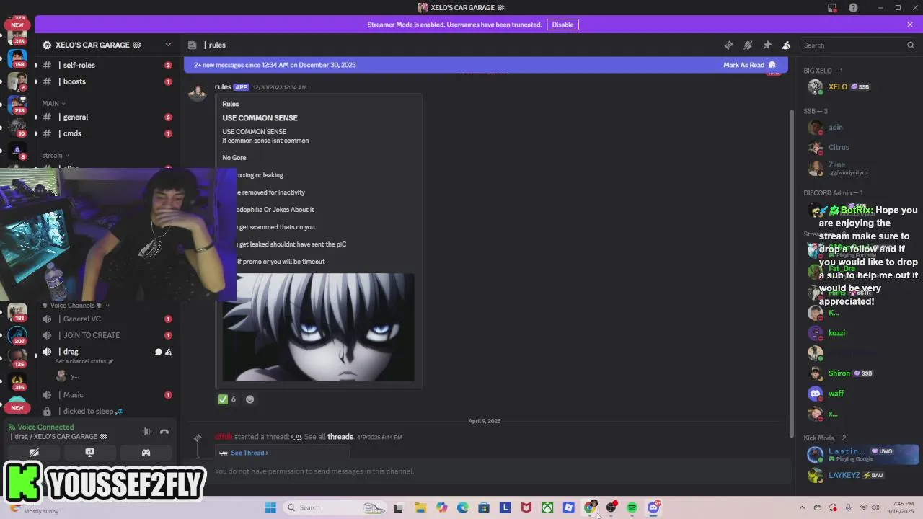Collapse the MAIN category

[55, 103]
